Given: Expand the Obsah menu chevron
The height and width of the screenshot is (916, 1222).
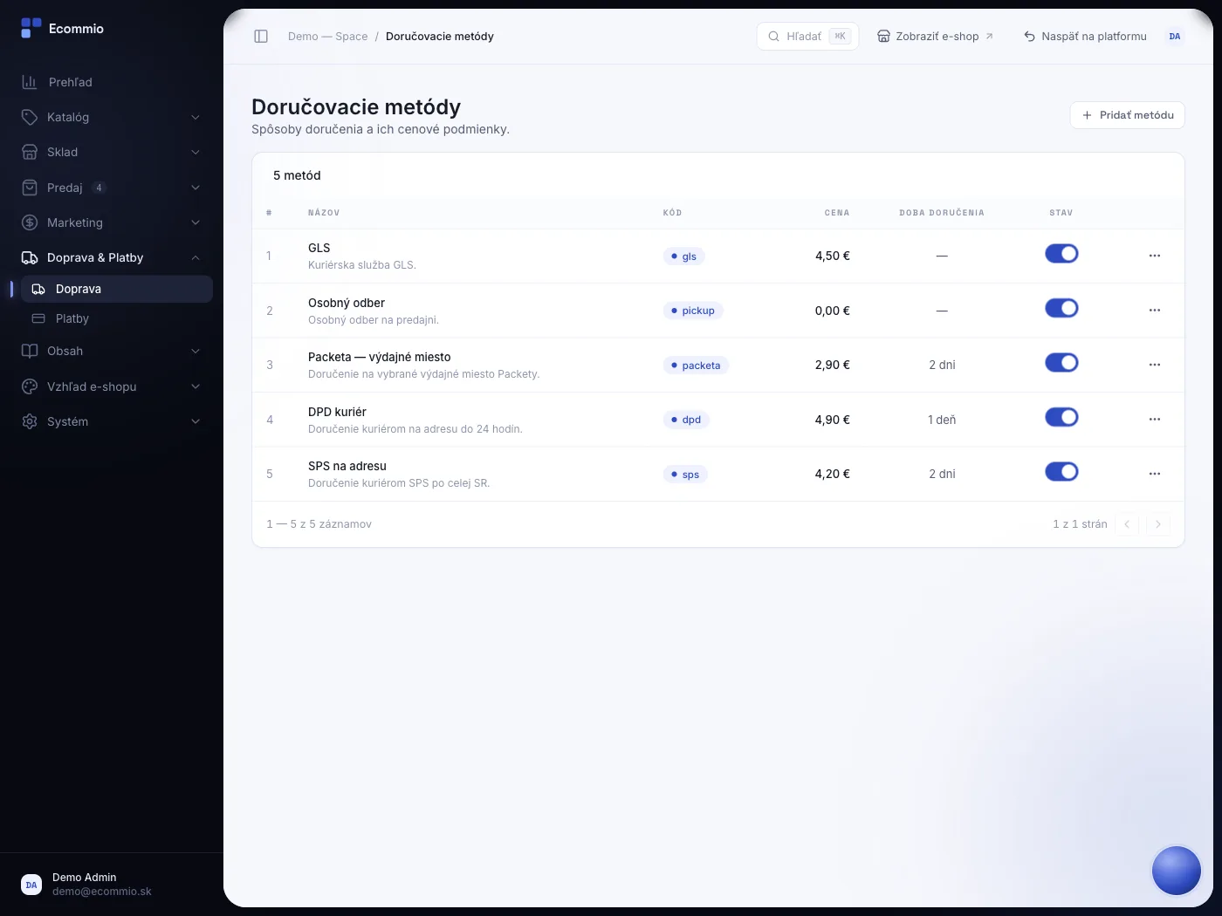Looking at the screenshot, I should 196,351.
